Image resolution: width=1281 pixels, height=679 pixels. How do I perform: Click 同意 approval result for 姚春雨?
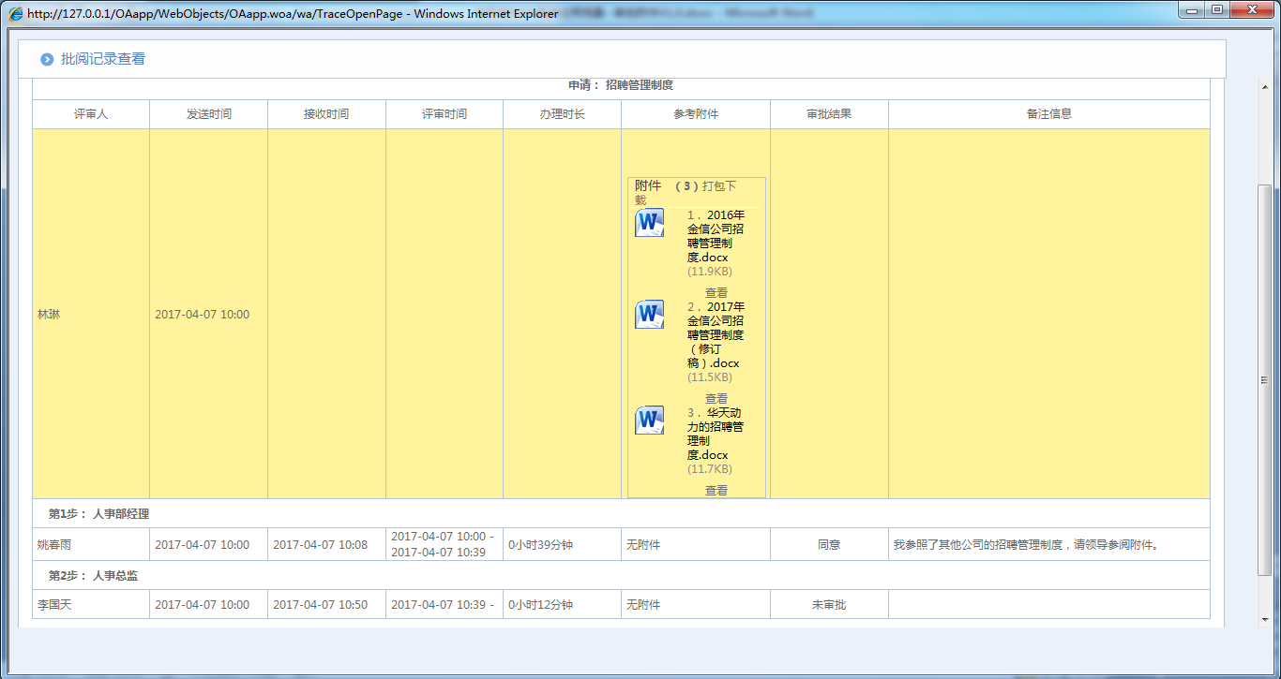[x=829, y=545]
